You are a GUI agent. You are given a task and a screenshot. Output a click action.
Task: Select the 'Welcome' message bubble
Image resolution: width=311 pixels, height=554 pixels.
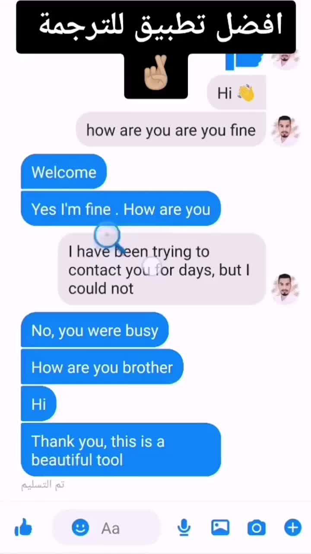tap(64, 172)
